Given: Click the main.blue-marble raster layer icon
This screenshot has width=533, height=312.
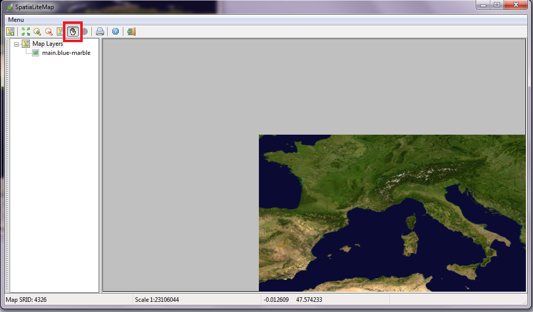Looking at the screenshot, I should pos(36,53).
